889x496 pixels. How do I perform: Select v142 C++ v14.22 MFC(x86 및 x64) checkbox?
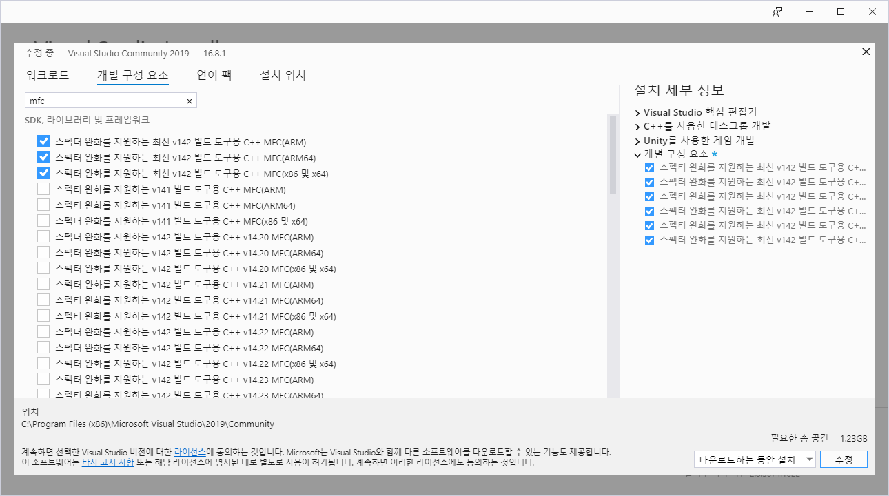[43, 364]
